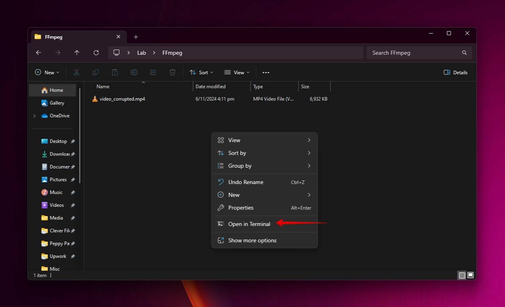Minimize the File Explorer window
This screenshot has height=307, width=505.
click(x=430, y=34)
